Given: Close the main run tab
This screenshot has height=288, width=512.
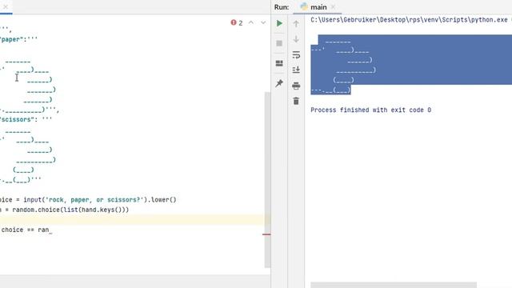Looking at the screenshot, I should pos(333,7).
